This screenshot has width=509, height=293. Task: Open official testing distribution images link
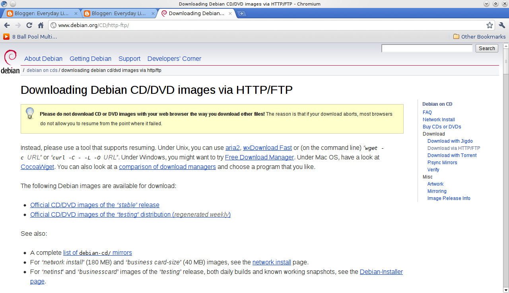130,215
